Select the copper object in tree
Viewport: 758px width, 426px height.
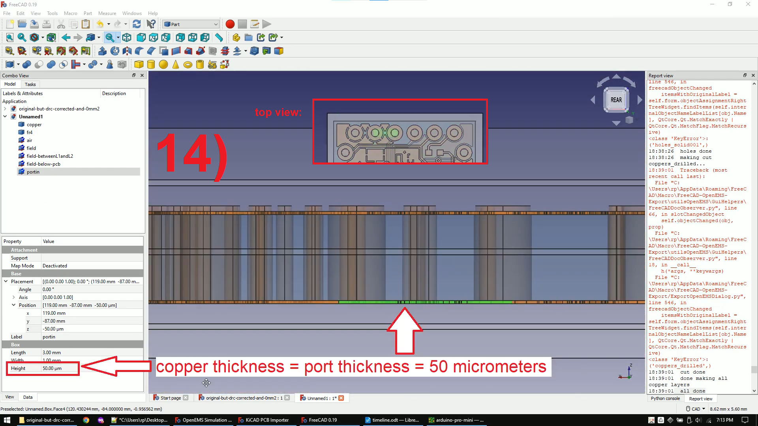tap(34, 125)
